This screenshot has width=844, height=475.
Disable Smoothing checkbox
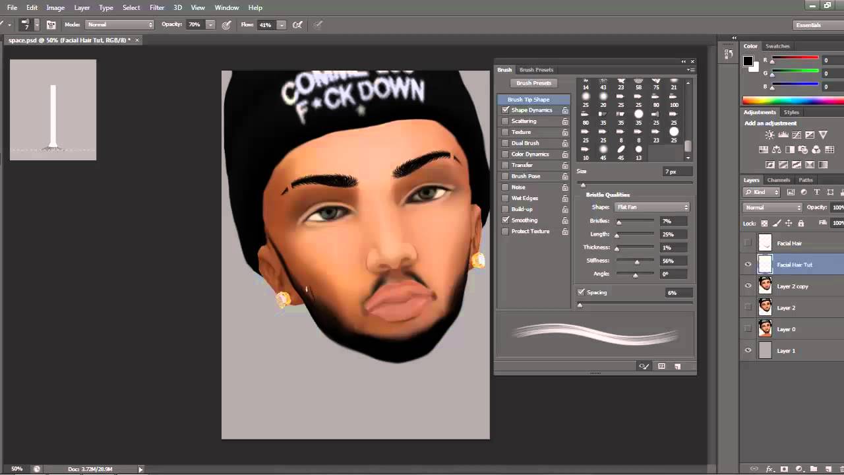506,220
